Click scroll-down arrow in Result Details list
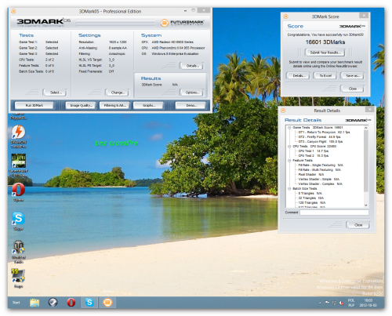The width and height of the screenshot is (392, 316). tap(366, 205)
